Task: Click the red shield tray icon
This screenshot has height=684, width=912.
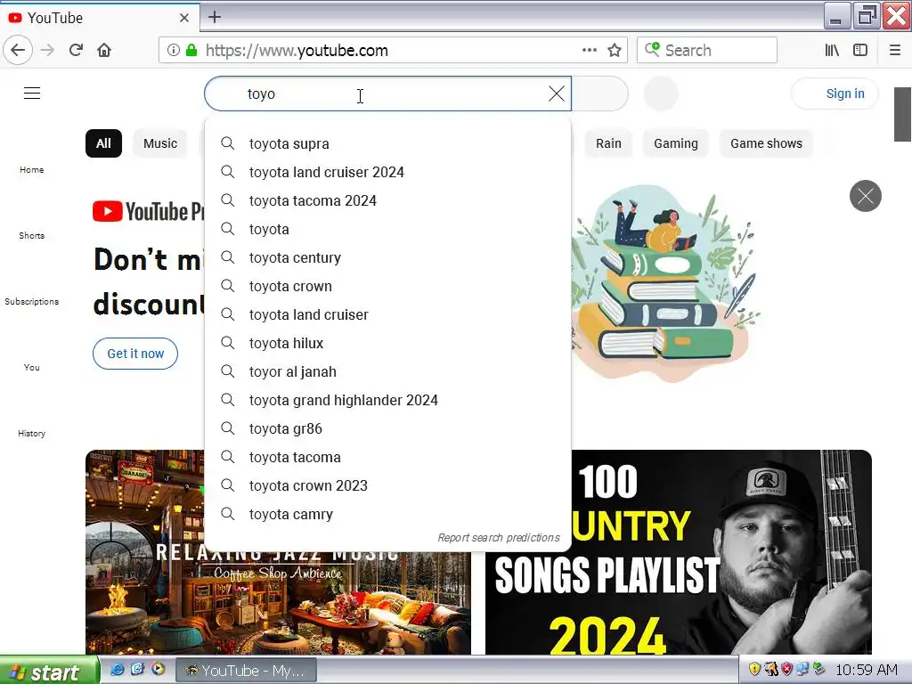Action: click(x=786, y=670)
